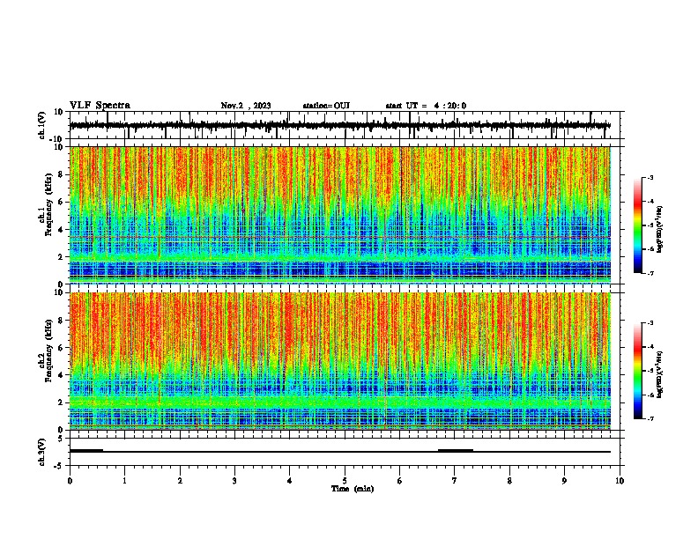Click the ch.2 colorbar log(PSD) label
The width and height of the screenshot is (698, 539).
pyautogui.click(x=660, y=374)
